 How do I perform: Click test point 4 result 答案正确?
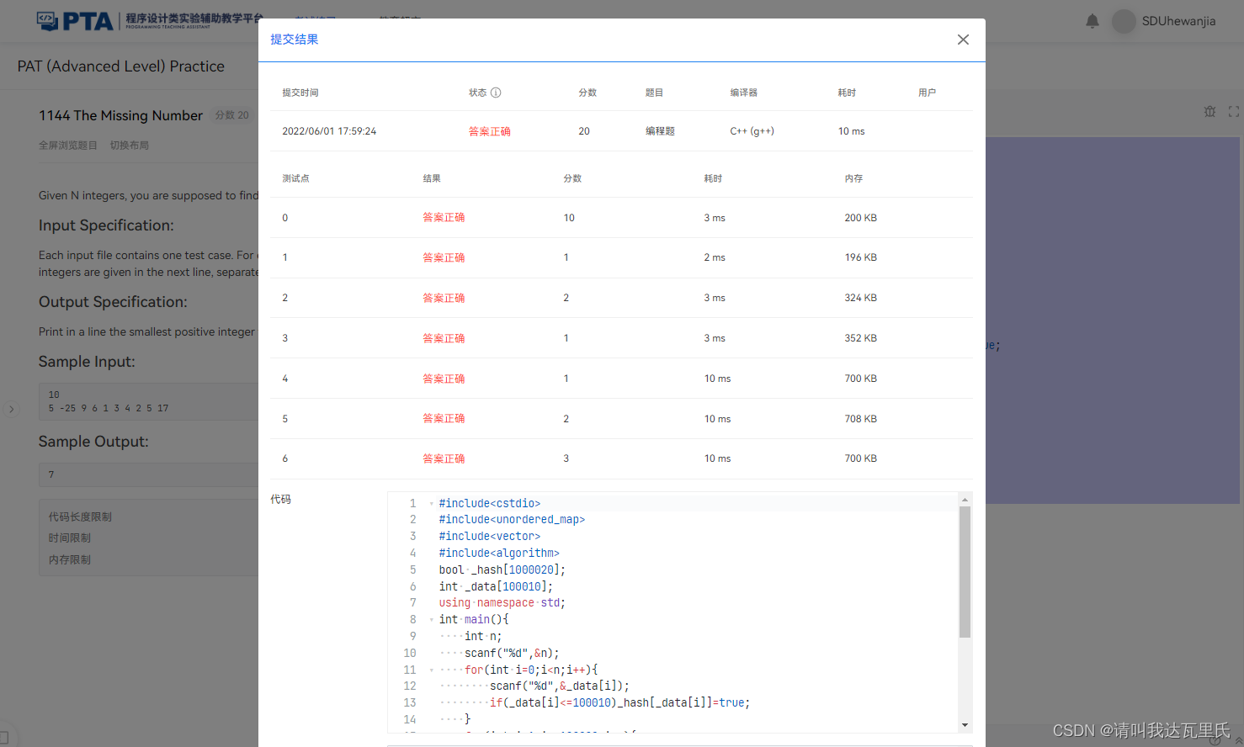point(444,379)
